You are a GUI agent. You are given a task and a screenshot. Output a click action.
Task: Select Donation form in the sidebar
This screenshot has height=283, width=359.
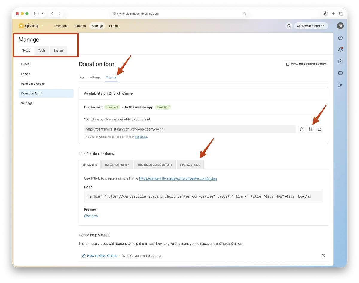coord(46,93)
